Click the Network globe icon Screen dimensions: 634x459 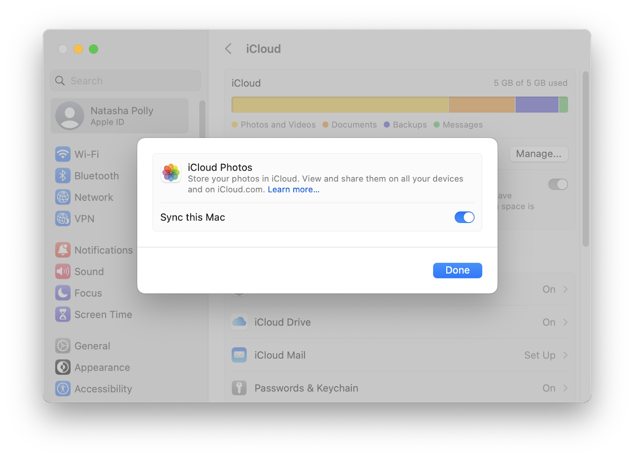[x=63, y=197]
